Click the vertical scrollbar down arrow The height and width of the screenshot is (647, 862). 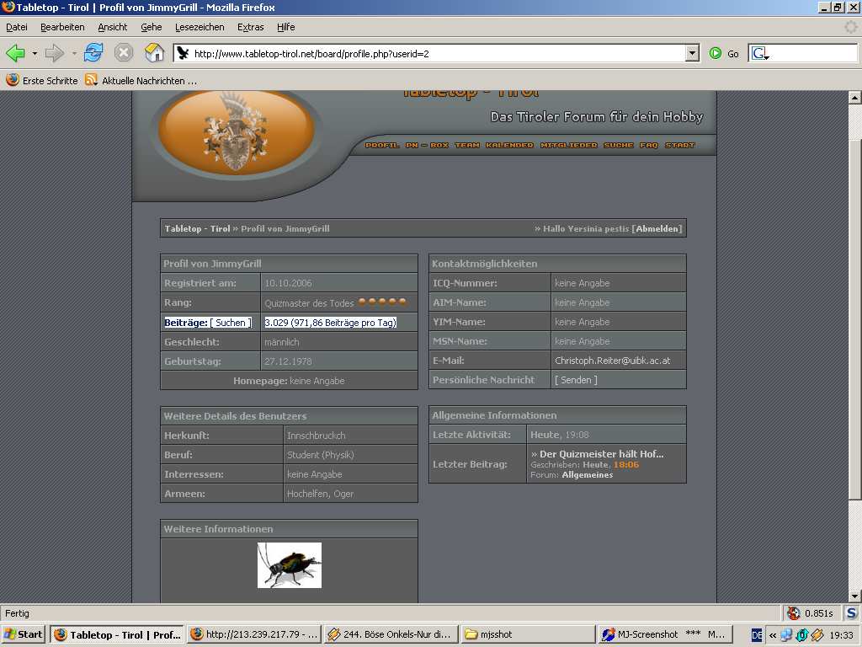pos(854,596)
